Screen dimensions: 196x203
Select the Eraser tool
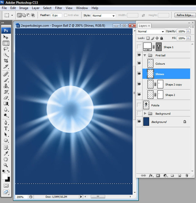click(6, 98)
